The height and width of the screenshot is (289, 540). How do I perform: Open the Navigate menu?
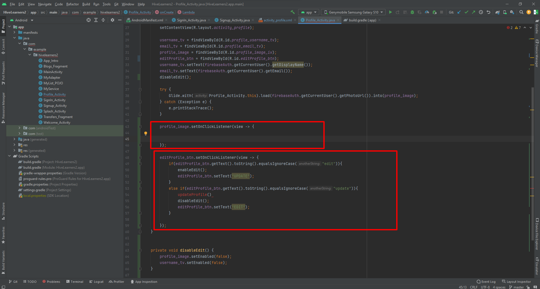click(45, 4)
